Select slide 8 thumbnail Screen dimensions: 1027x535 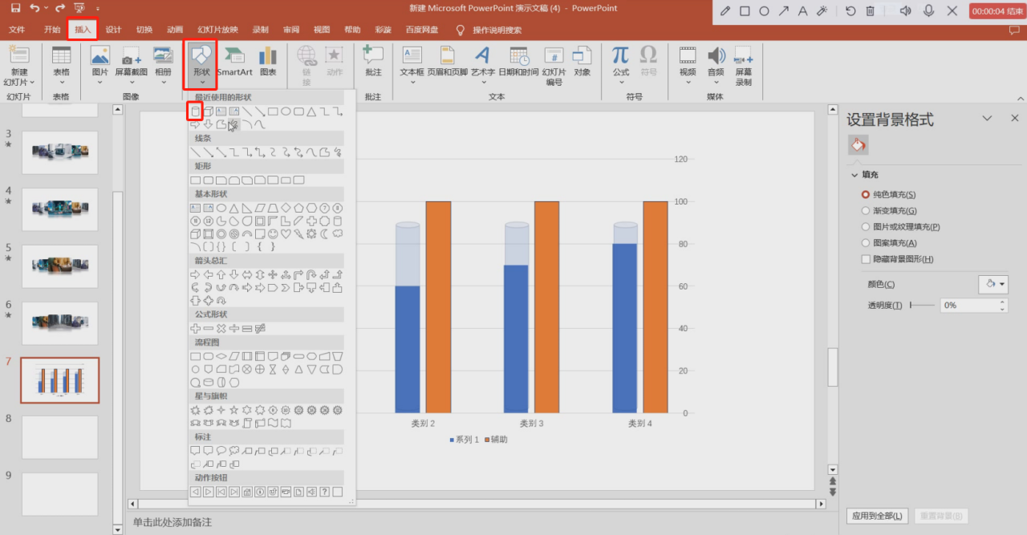click(59, 437)
